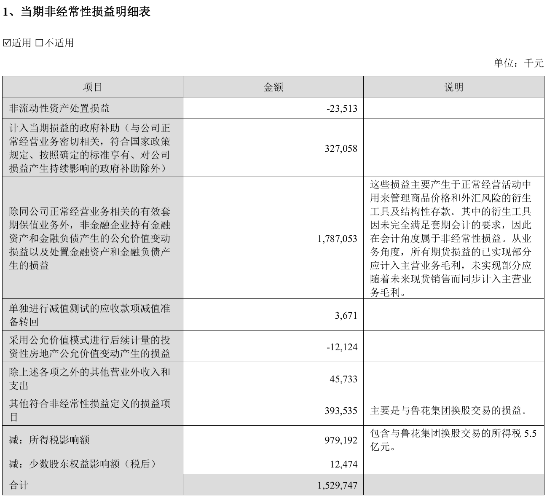Screen dimensions: 547x497
Task: Select the total amount 1,529,747
Action: [337, 486]
